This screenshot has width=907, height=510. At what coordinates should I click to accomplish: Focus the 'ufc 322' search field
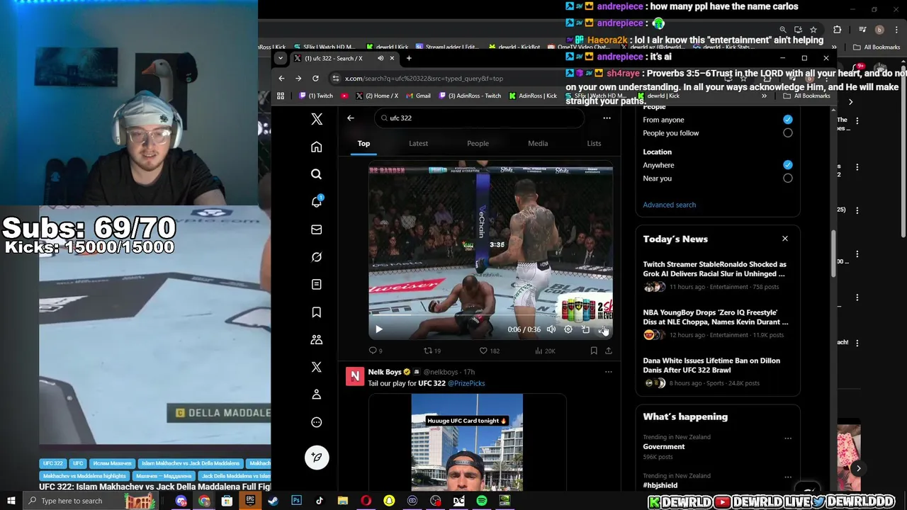click(x=478, y=118)
